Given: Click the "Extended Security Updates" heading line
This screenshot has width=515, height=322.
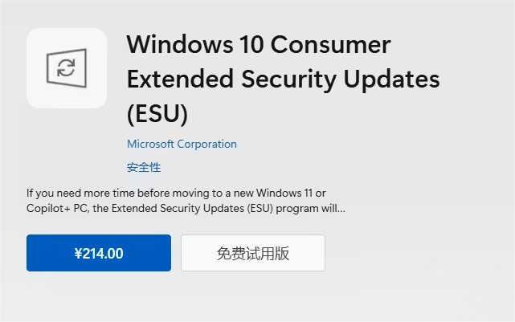Looking at the screenshot, I should tap(283, 79).
